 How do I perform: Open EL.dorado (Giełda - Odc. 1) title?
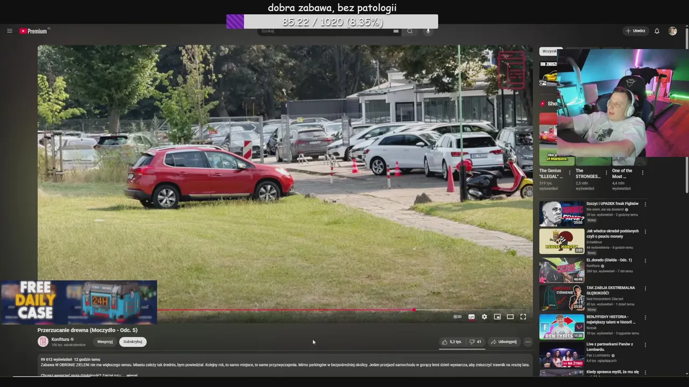609,260
